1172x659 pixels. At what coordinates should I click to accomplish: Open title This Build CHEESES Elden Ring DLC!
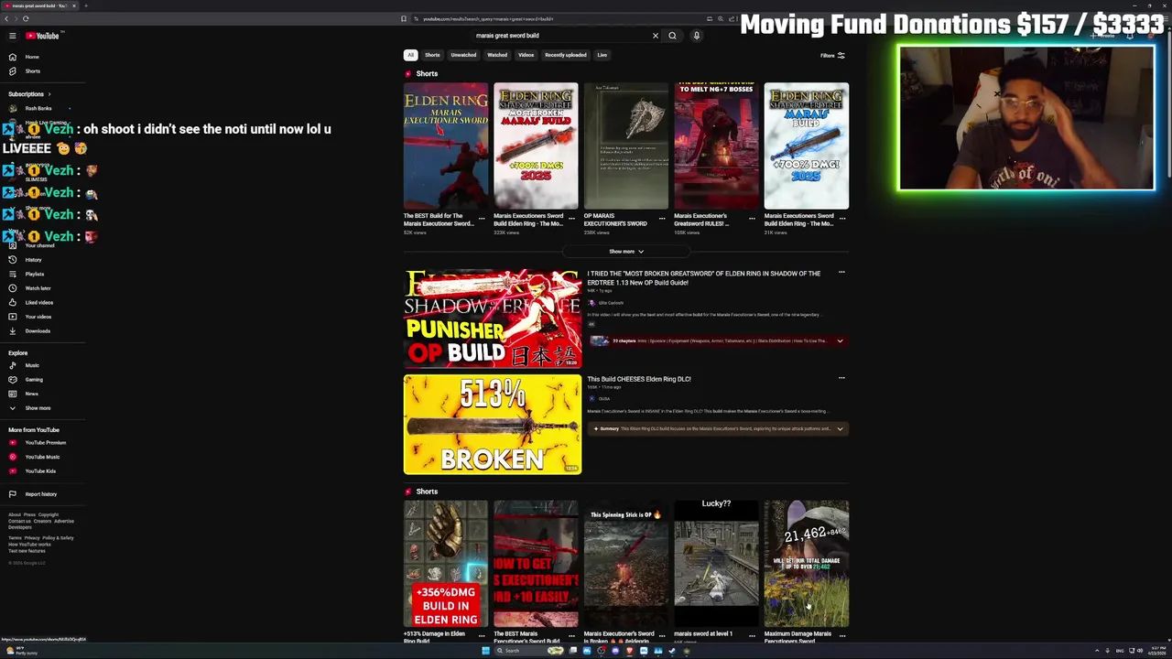[639, 379]
